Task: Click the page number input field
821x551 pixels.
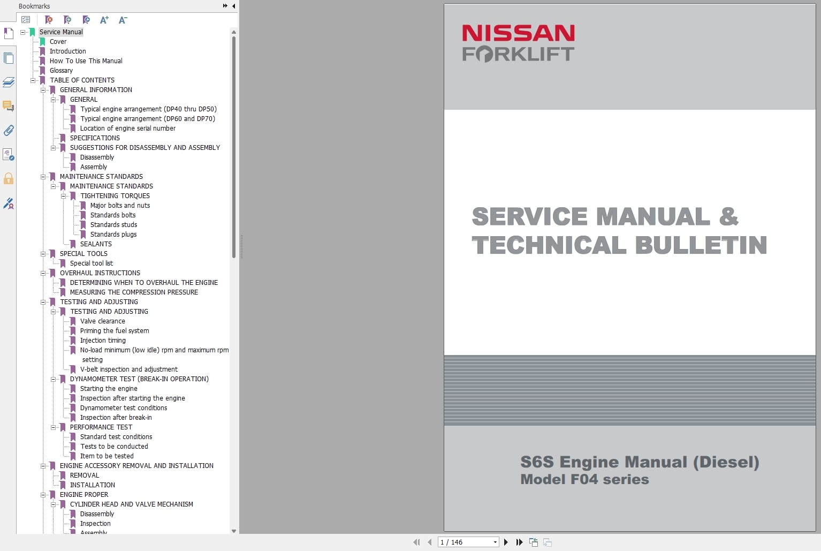Action: tap(465, 542)
